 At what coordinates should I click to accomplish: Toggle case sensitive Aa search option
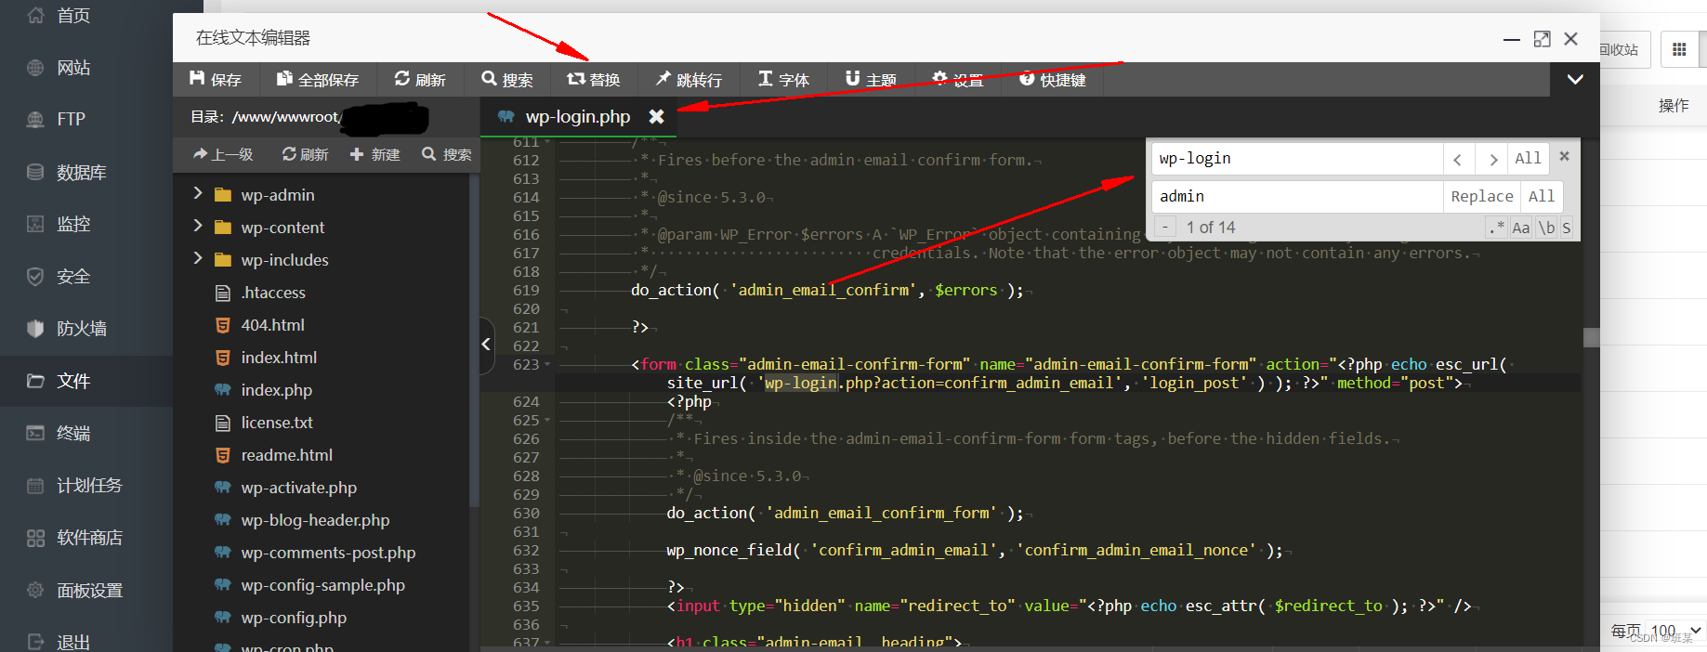coord(1520,228)
